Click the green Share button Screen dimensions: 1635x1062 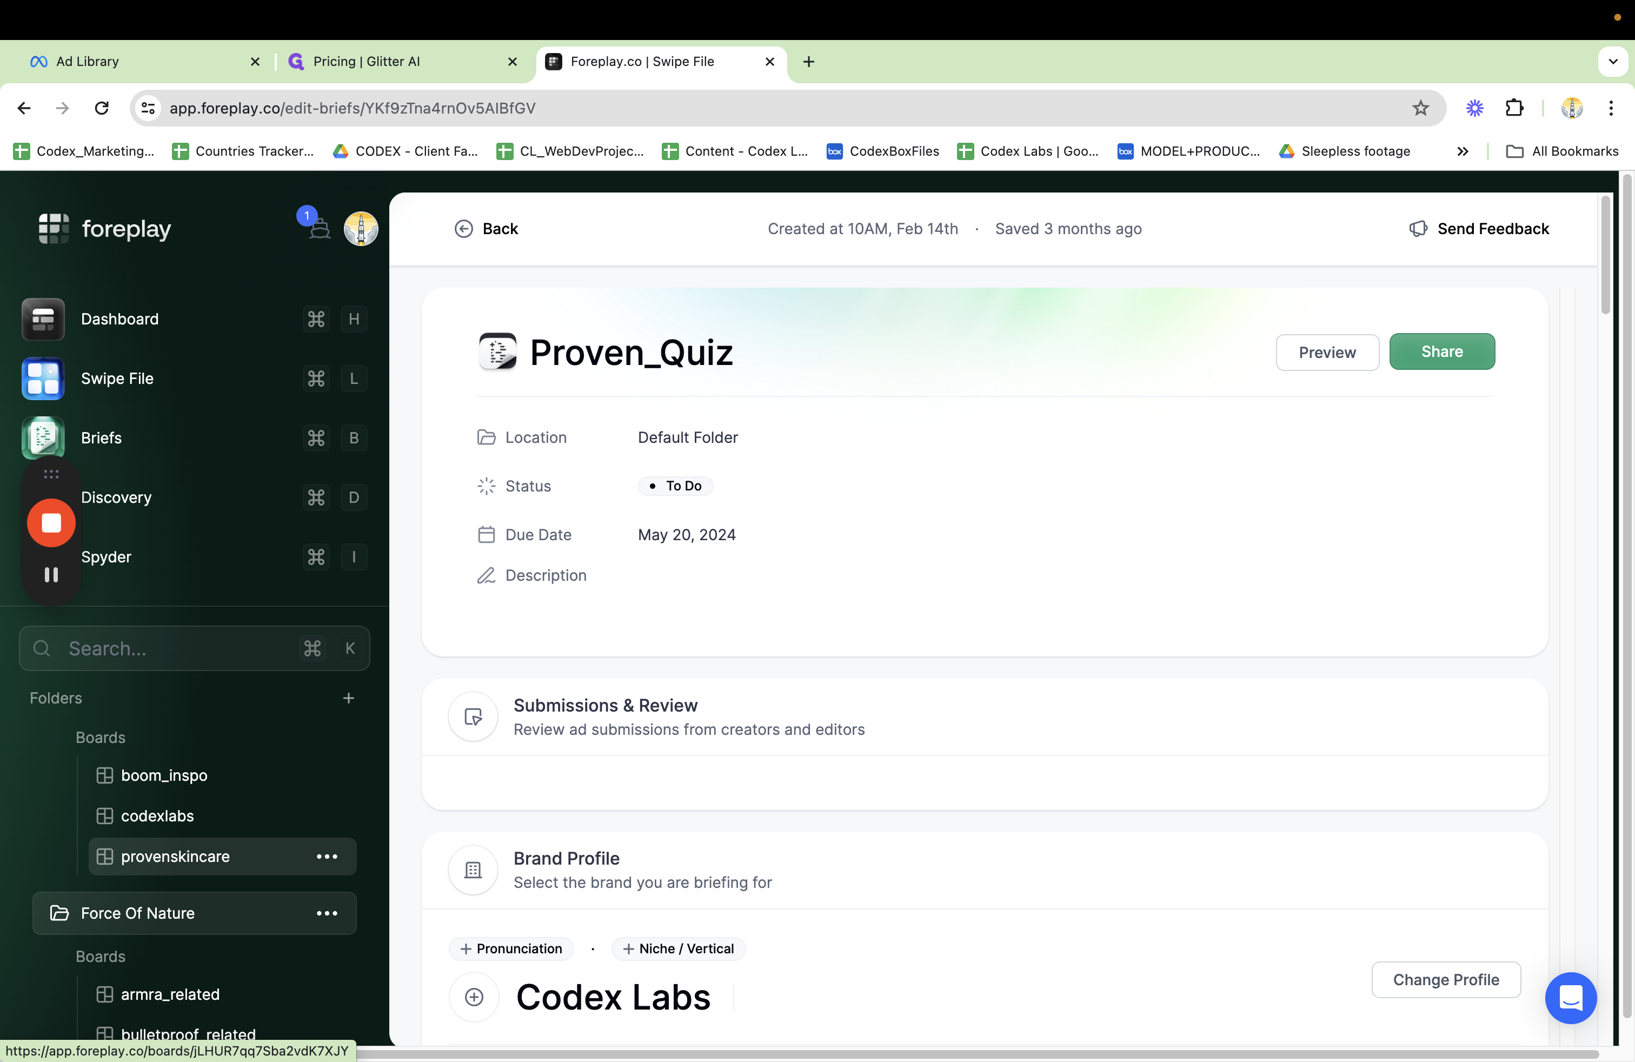(x=1442, y=351)
